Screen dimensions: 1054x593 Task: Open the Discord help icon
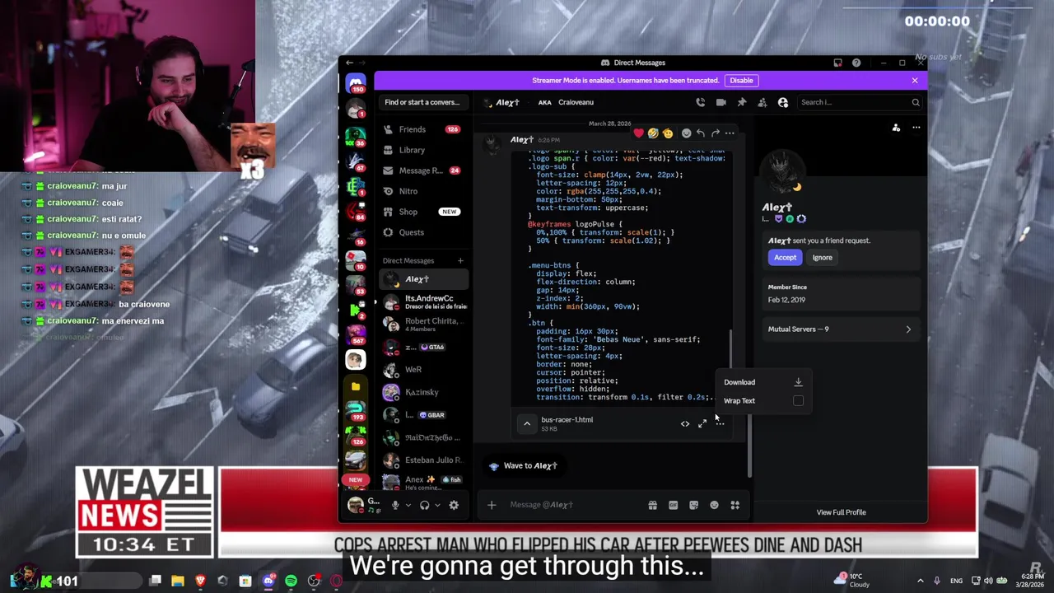coord(856,63)
